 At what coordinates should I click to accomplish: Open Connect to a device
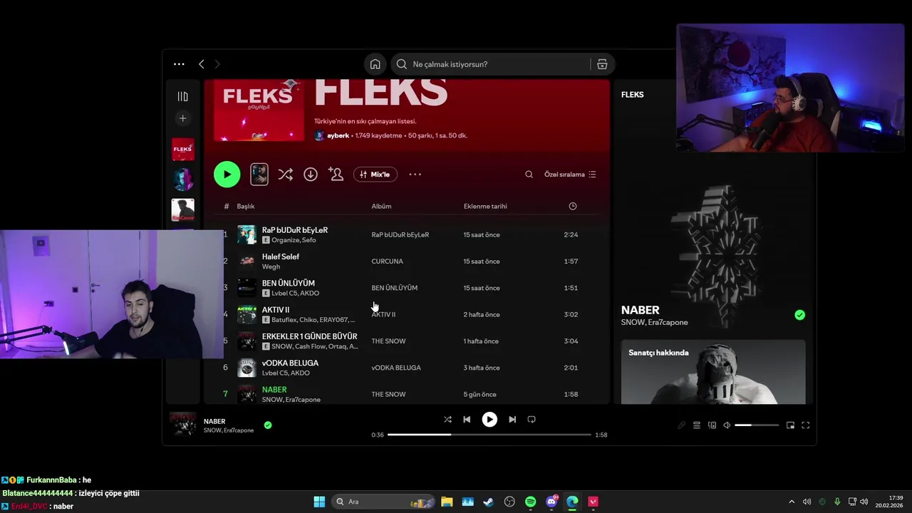pos(712,425)
